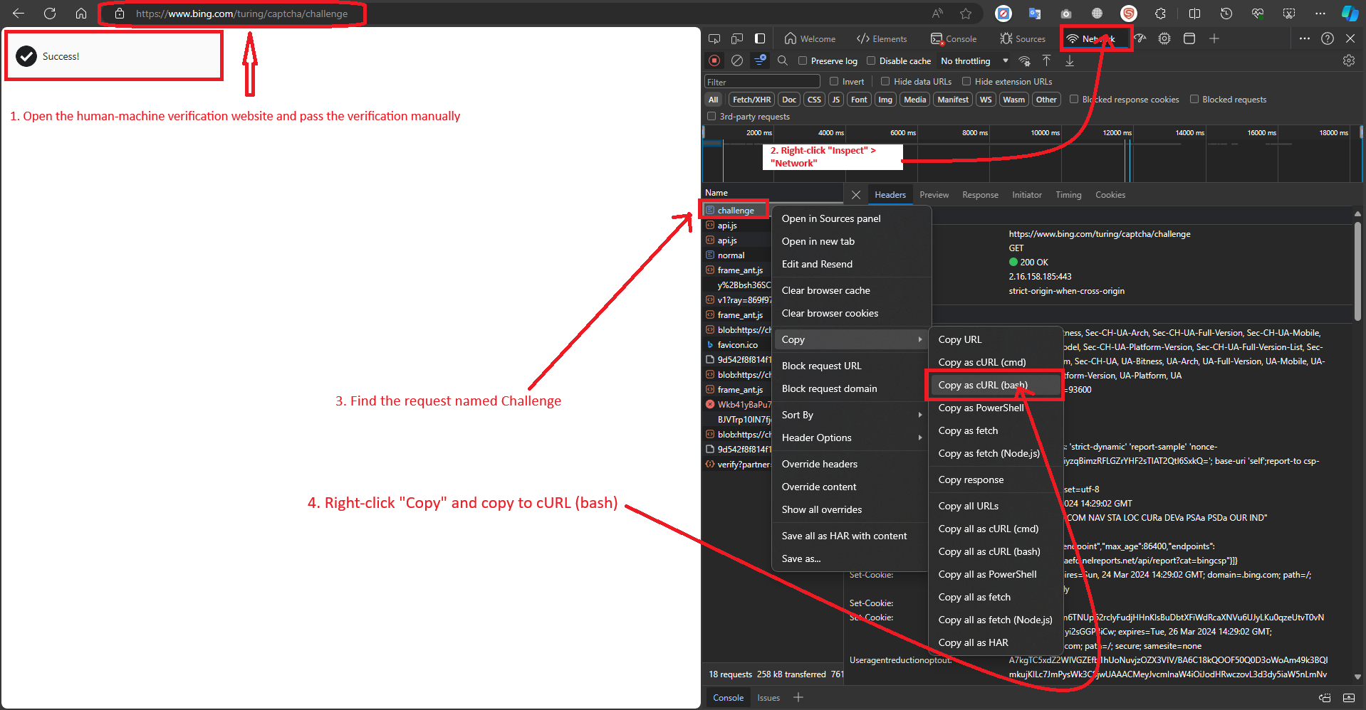The width and height of the screenshot is (1366, 710).
Task: Reload the page with the refresh icon
Action: (50, 14)
